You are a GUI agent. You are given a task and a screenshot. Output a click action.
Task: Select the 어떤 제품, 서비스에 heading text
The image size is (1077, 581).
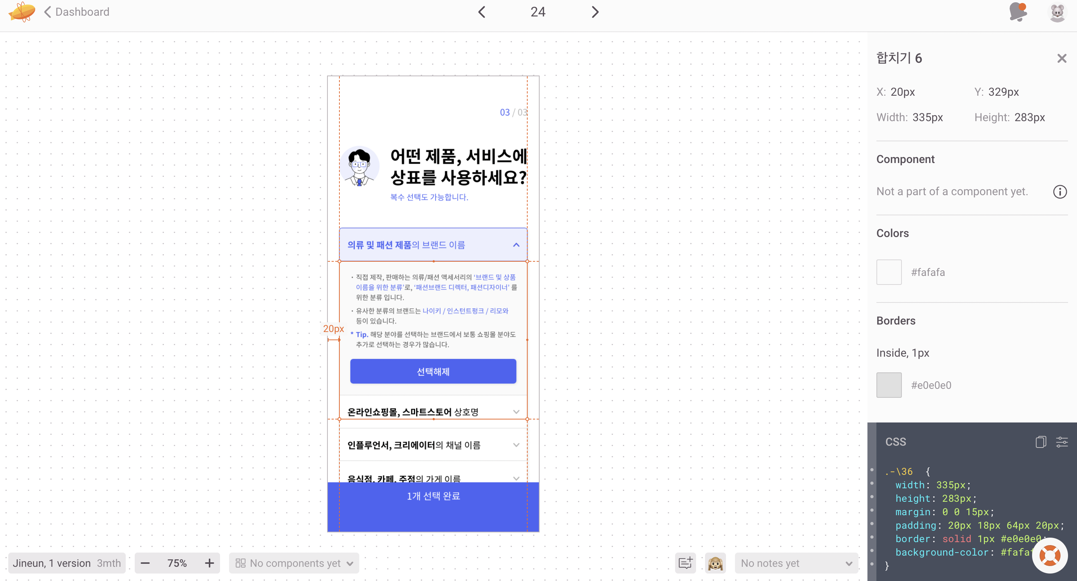(458, 156)
